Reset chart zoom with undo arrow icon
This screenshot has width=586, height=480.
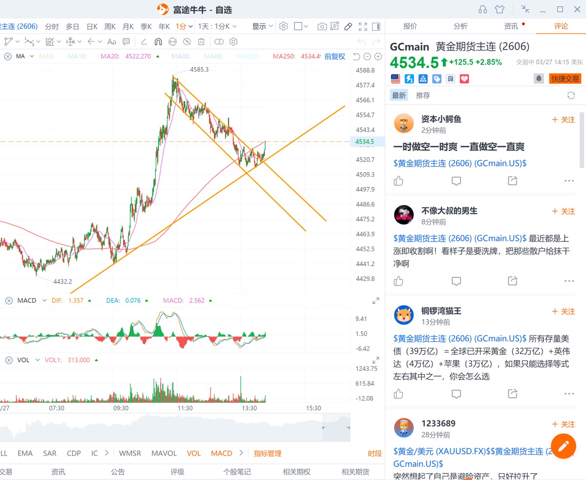356,57
